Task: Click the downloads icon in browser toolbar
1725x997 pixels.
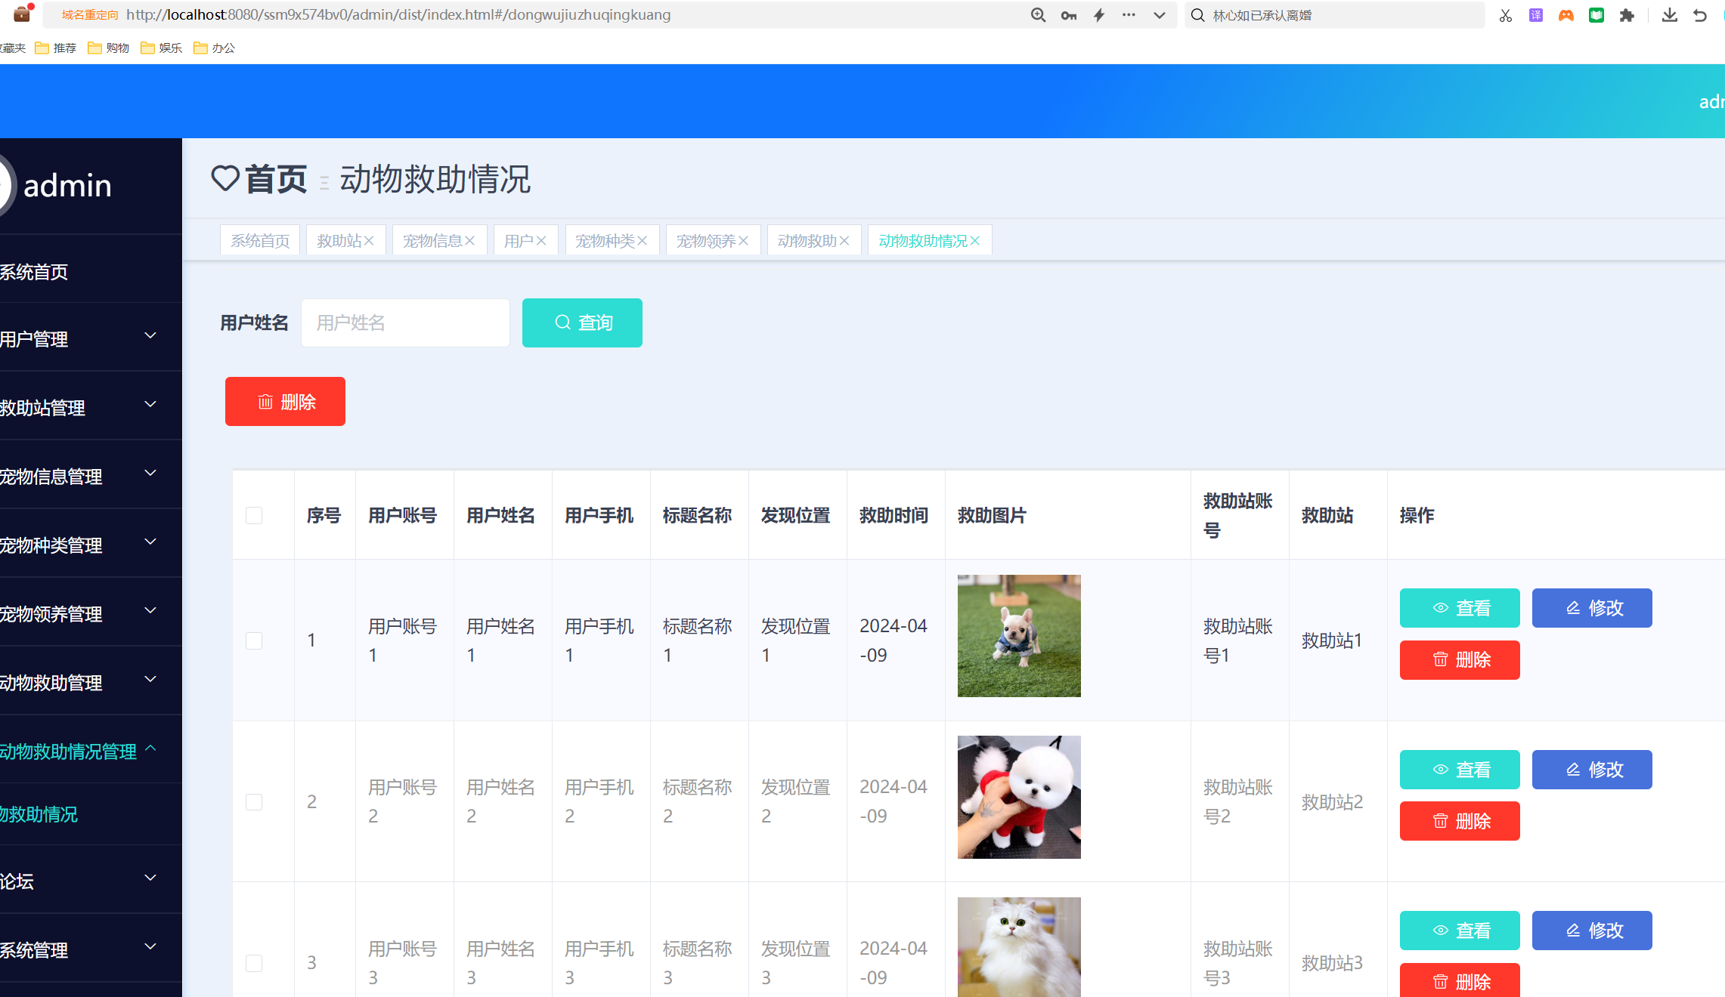Action: pyautogui.click(x=1669, y=14)
